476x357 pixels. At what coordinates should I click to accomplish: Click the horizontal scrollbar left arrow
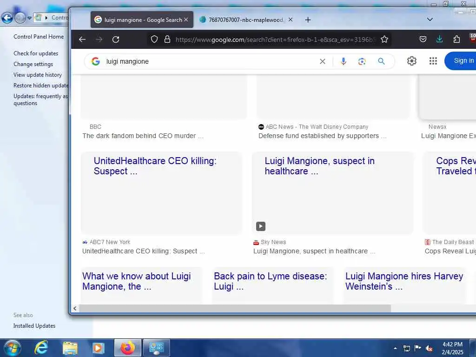75,309
